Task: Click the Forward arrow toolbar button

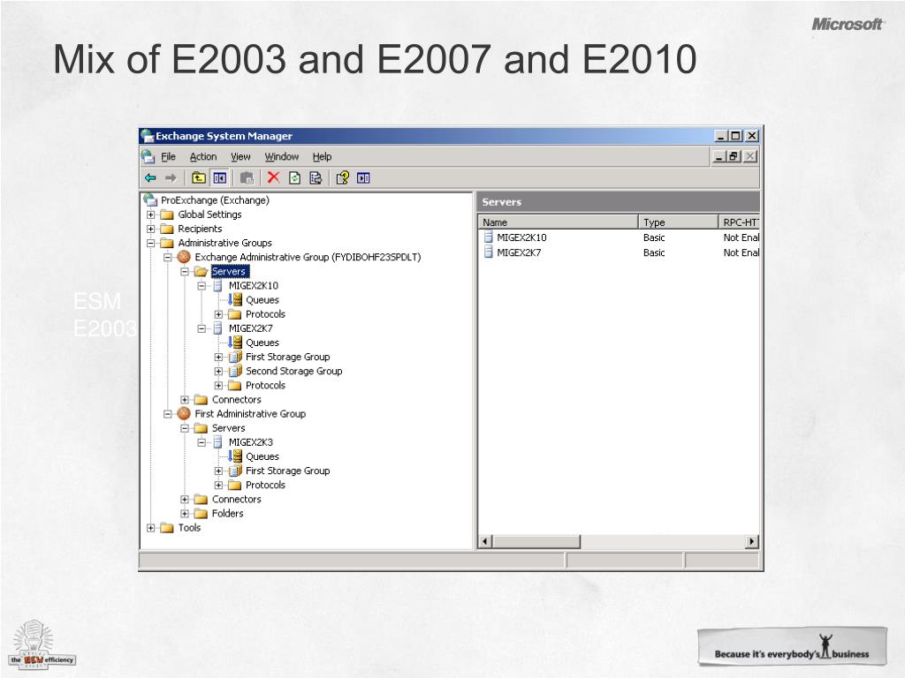Action: pos(171,178)
